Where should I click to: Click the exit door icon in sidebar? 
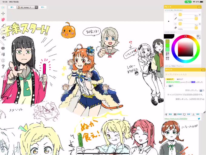[x=3, y=54]
